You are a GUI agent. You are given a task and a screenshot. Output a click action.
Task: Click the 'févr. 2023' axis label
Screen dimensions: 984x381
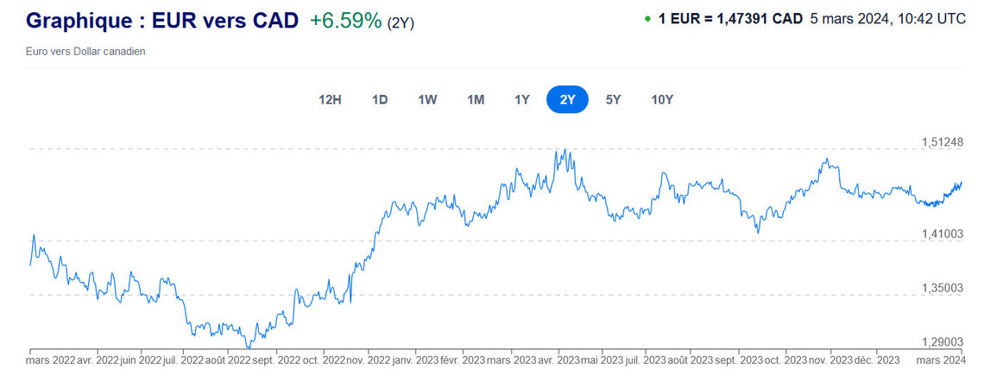[461, 360]
